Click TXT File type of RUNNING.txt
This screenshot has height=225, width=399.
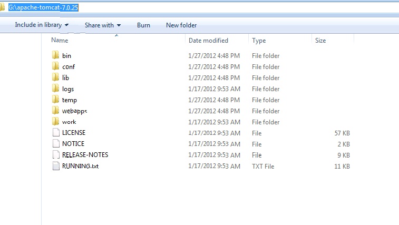tap(263, 166)
